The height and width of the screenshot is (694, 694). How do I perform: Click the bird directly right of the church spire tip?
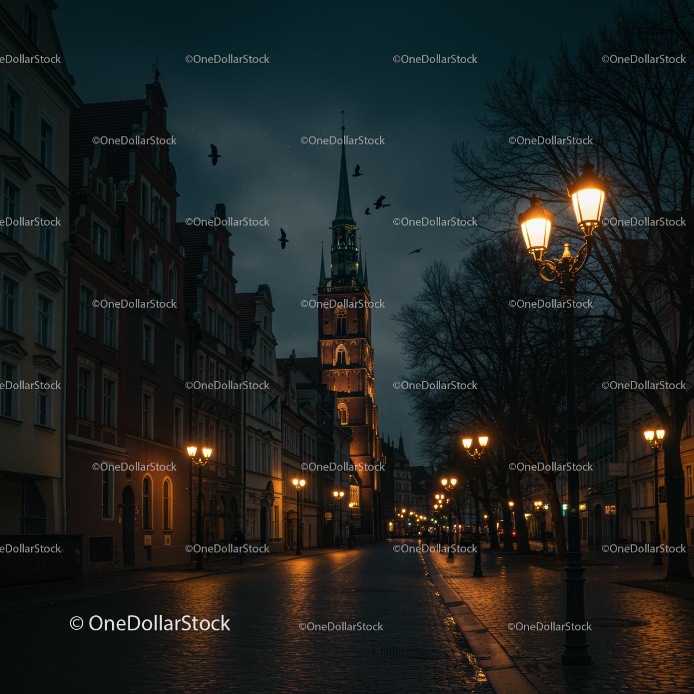click(357, 170)
